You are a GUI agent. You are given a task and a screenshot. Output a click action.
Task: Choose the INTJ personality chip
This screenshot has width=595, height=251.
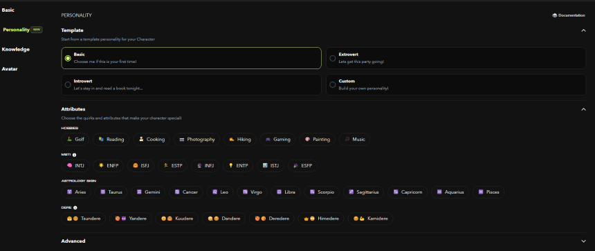point(75,166)
